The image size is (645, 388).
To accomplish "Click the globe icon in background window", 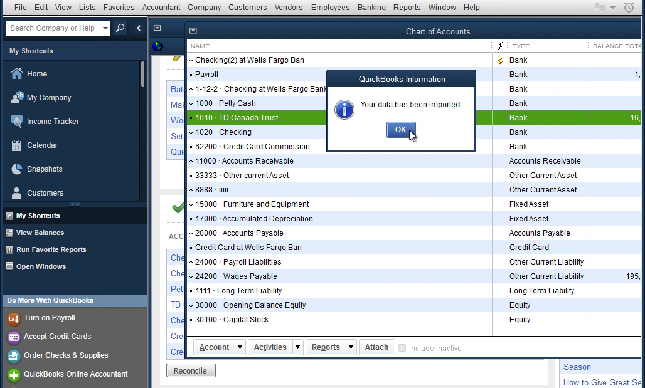I will (x=157, y=46).
